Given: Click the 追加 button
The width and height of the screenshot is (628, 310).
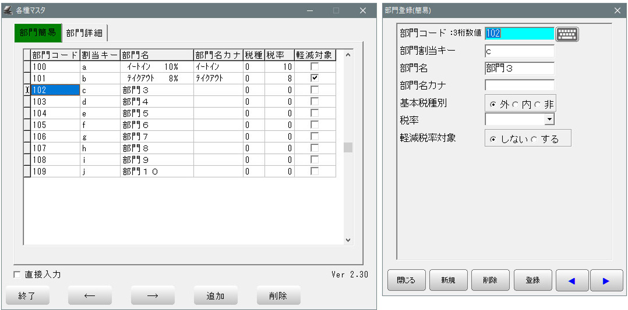Looking at the screenshot, I should (215, 295).
